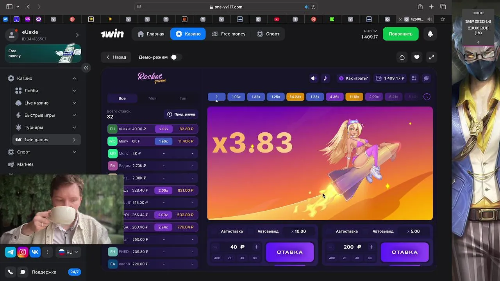Open RU language dropdown
The height and width of the screenshot is (281, 500).
(x=69, y=252)
